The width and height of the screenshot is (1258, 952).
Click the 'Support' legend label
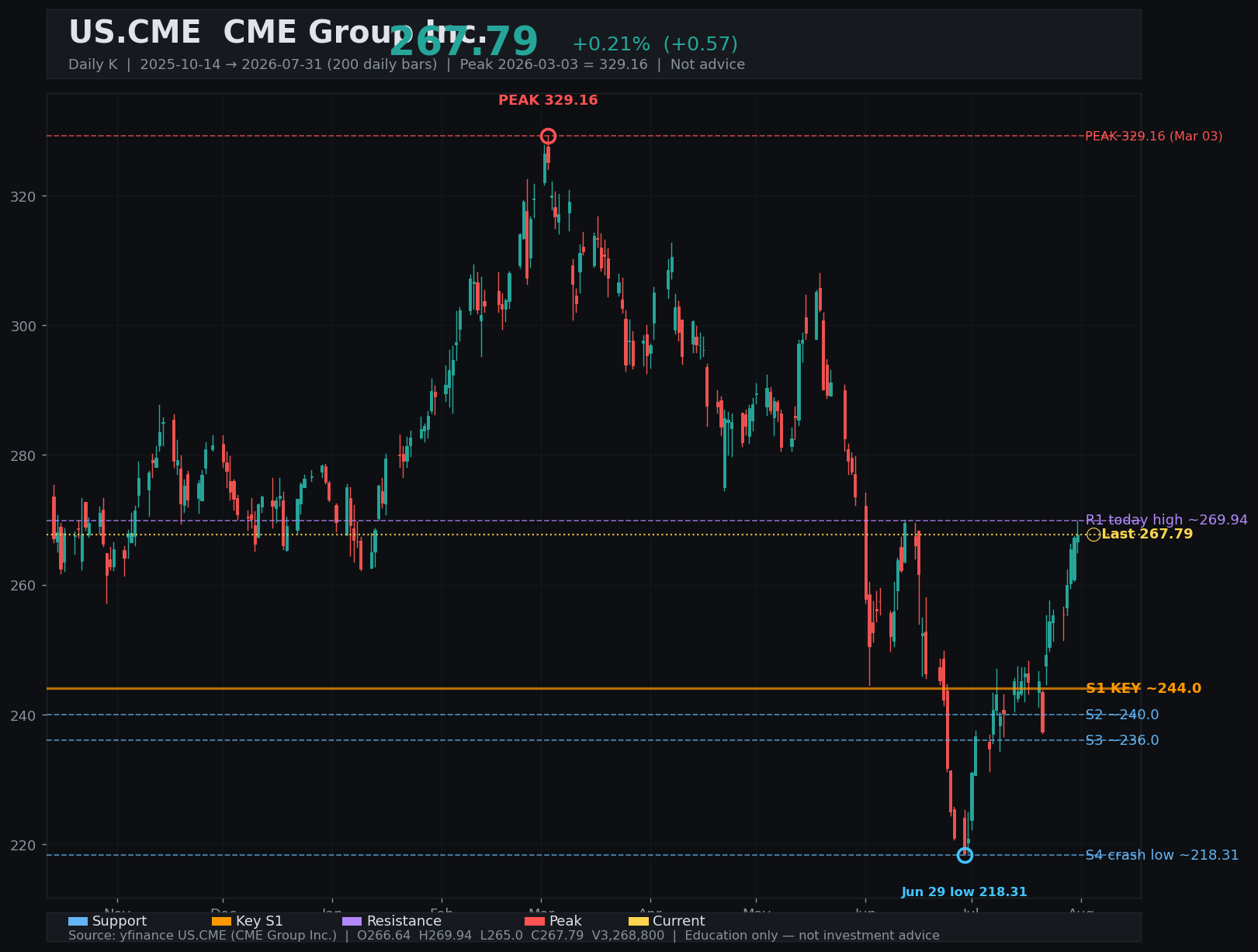(120, 921)
